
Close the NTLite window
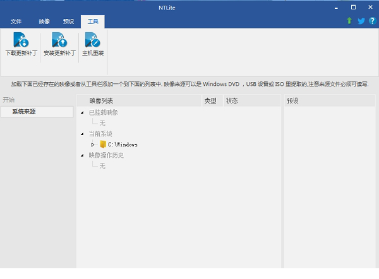coord(370,8)
